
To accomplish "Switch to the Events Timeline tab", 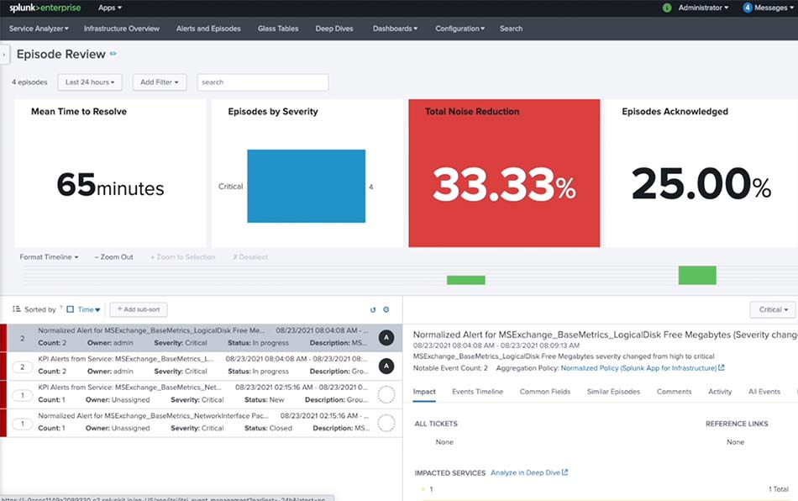I will pyautogui.click(x=477, y=392).
